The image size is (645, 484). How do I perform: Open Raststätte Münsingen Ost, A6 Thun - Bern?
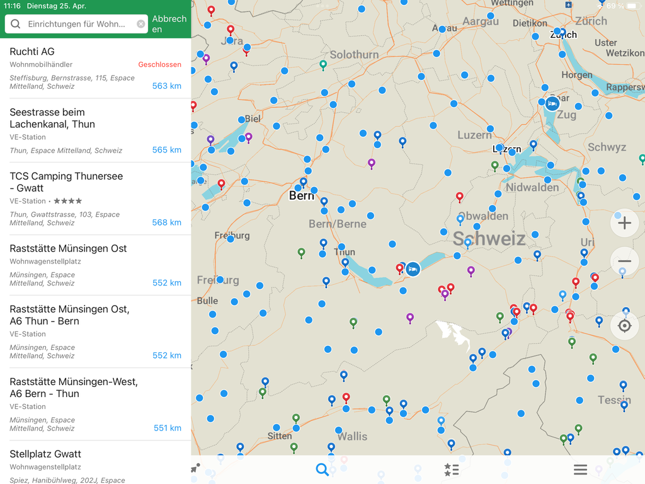(96, 331)
